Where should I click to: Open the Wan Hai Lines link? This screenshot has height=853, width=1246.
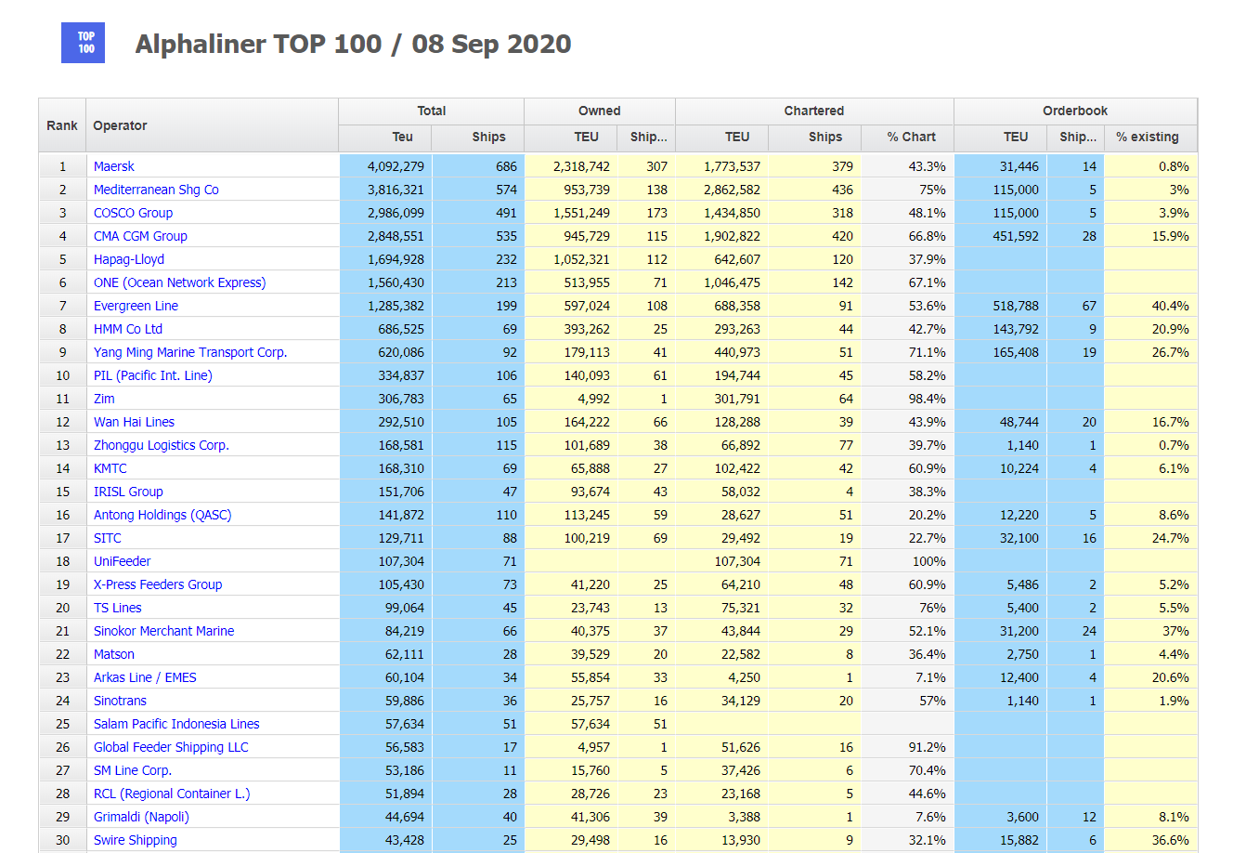[134, 422]
